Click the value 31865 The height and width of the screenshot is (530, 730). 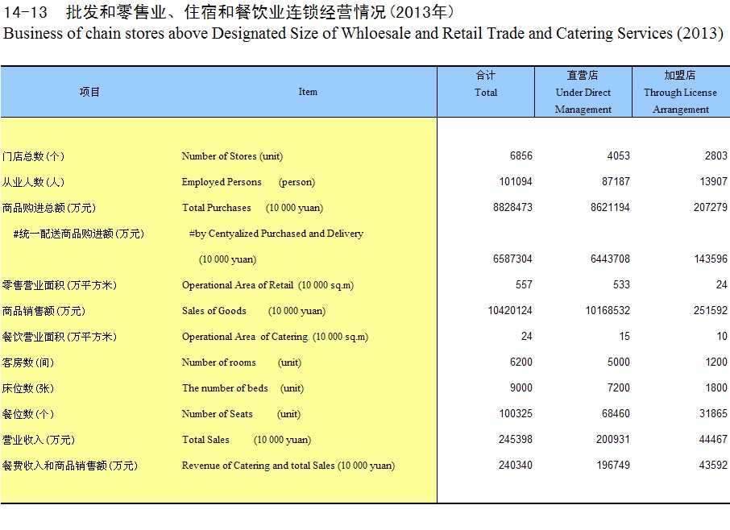click(x=713, y=414)
